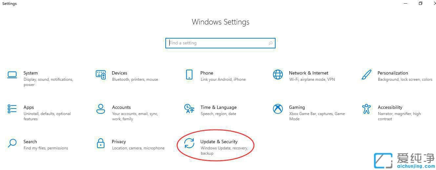Open the Apps list icon
Image resolution: width=436 pixels, height=170 pixels.
pos(12,109)
